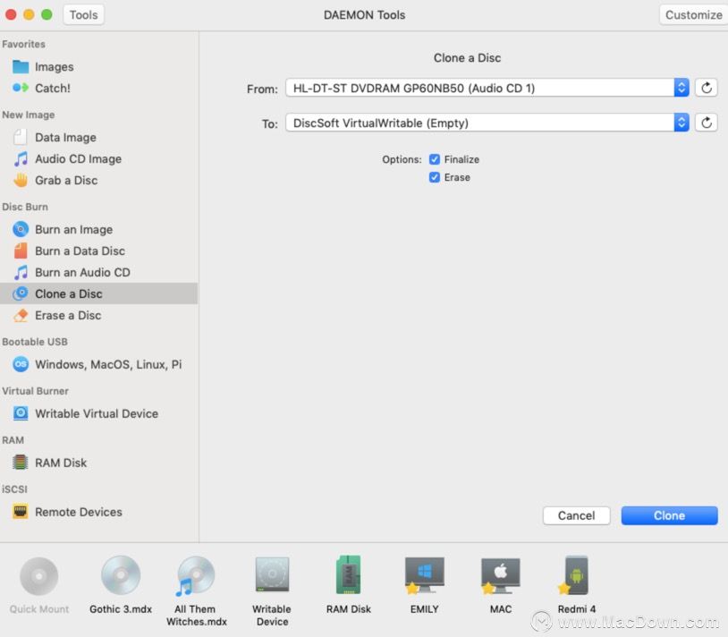The height and width of the screenshot is (637, 728).
Task: Select the RAM Disk icon in bottom bar
Action: (x=348, y=574)
